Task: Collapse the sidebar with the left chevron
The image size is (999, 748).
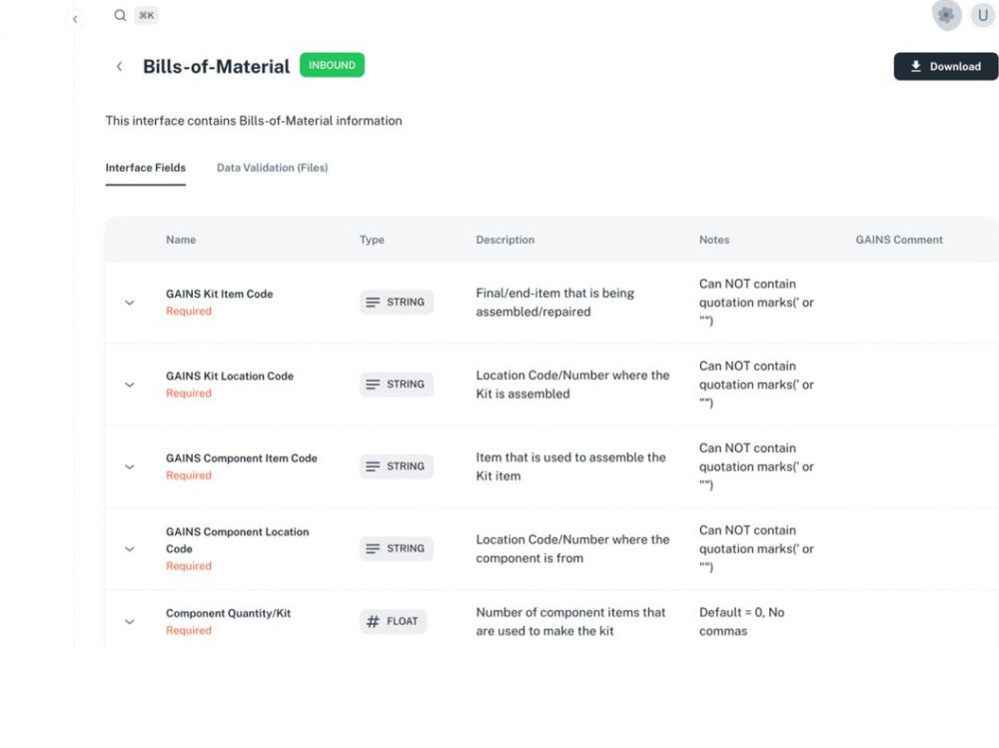Action: click(75, 19)
